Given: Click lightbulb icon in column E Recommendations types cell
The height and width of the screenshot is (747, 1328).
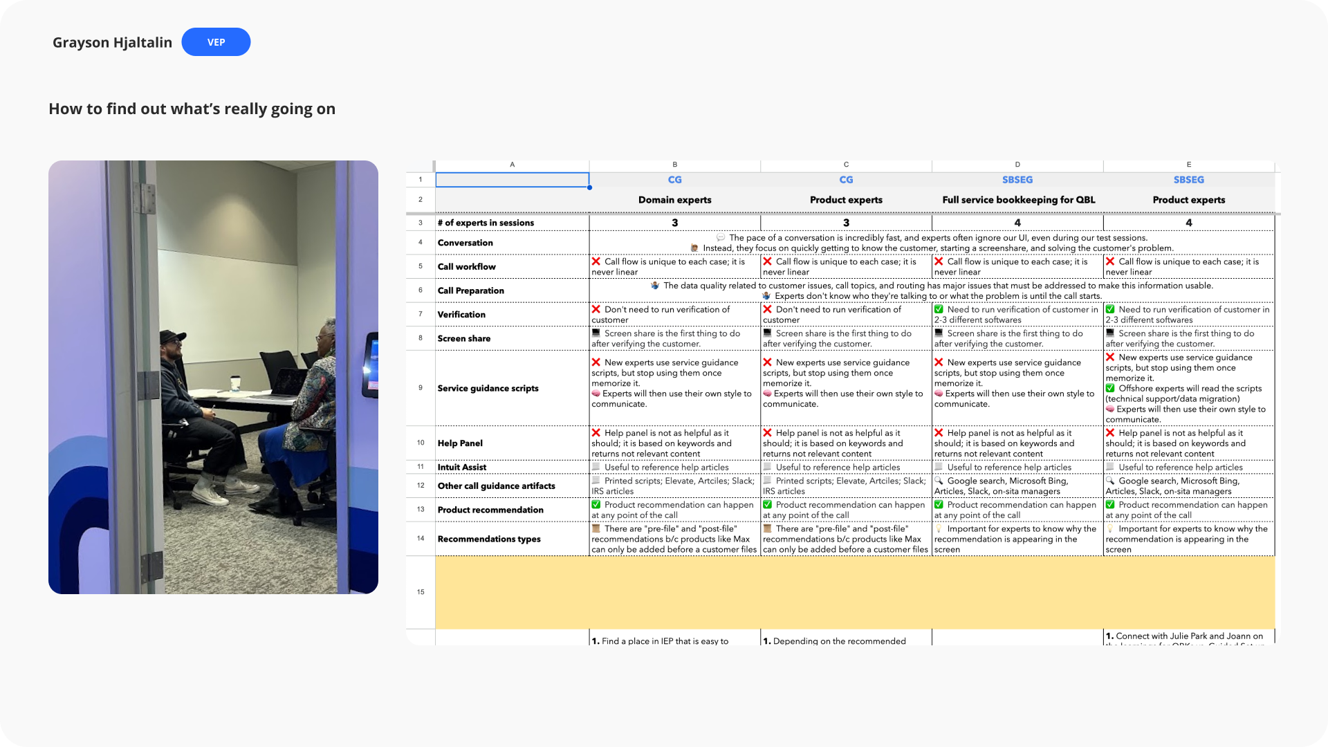Looking at the screenshot, I should click(1110, 528).
